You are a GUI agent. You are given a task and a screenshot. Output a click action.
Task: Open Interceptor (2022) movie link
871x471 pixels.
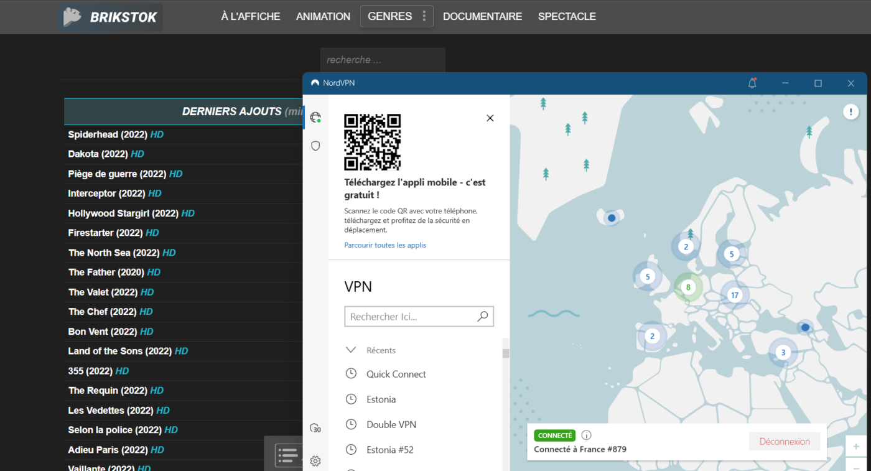[x=114, y=194]
